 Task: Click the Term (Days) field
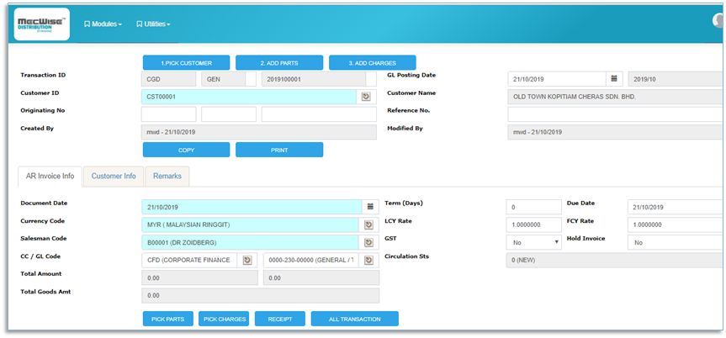[534, 207]
